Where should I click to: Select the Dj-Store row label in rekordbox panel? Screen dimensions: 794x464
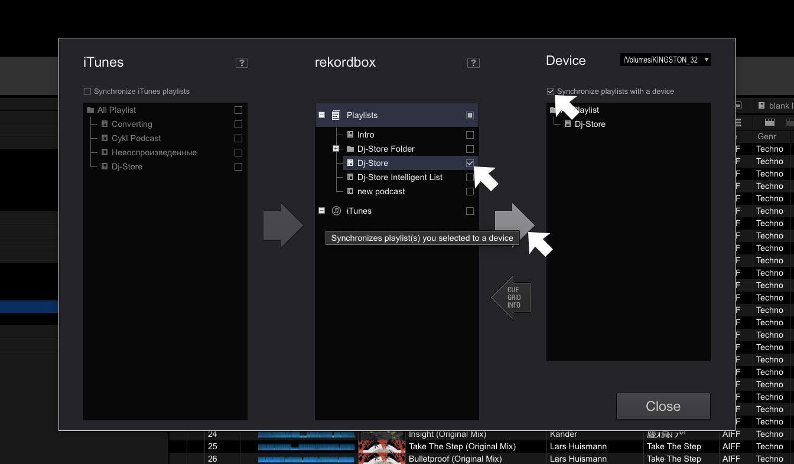pyautogui.click(x=373, y=163)
